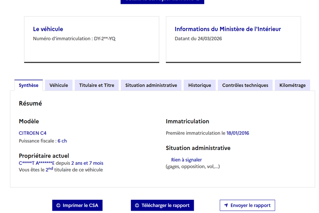Image resolution: width=319 pixels, height=213 pixels.
Task: Switch to the Véhicule tab
Action: pos(59,85)
